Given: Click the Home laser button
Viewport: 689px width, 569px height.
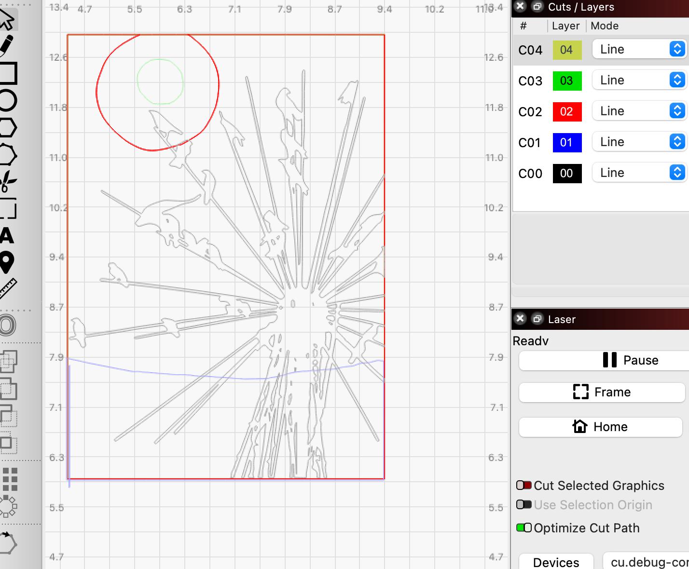Looking at the screenshot, I should 601,427.
